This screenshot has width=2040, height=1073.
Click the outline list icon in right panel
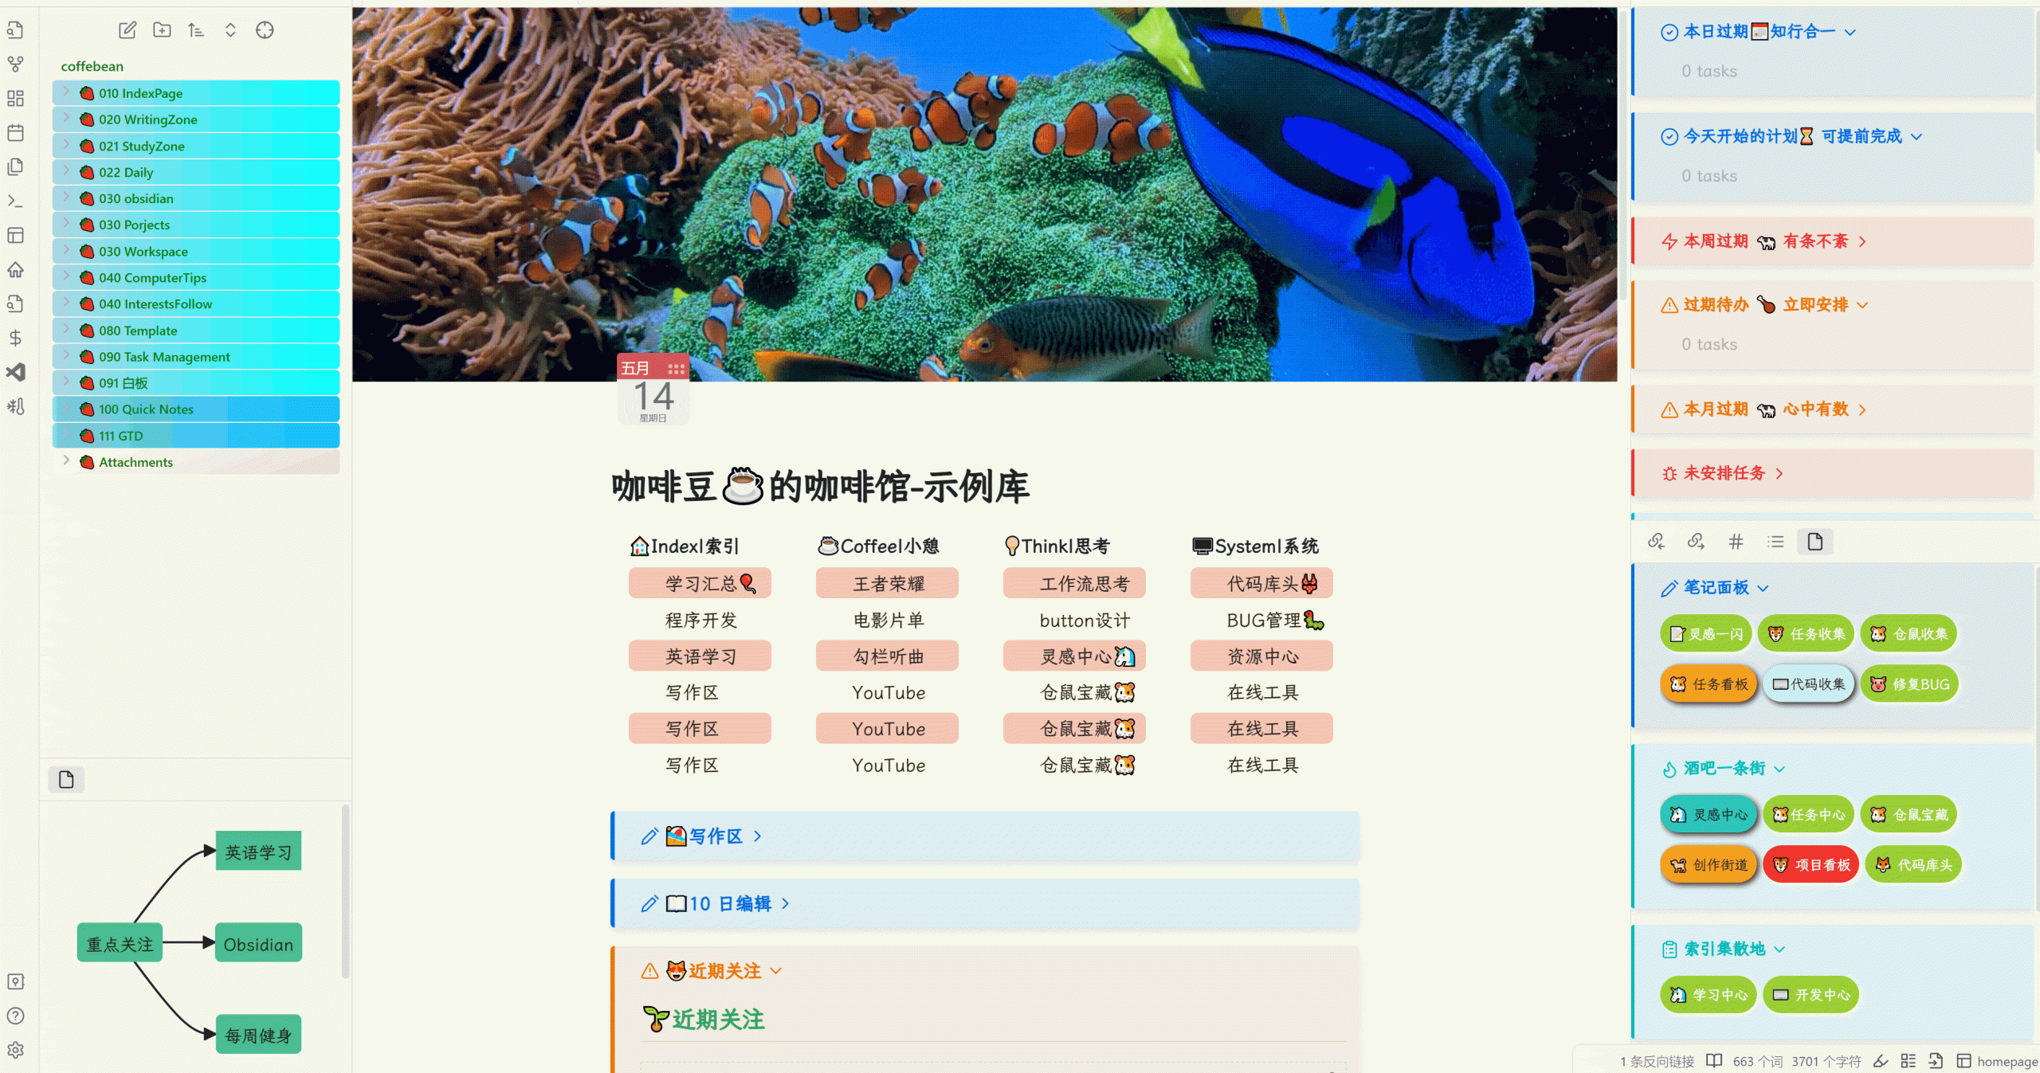coord(1775,542)
